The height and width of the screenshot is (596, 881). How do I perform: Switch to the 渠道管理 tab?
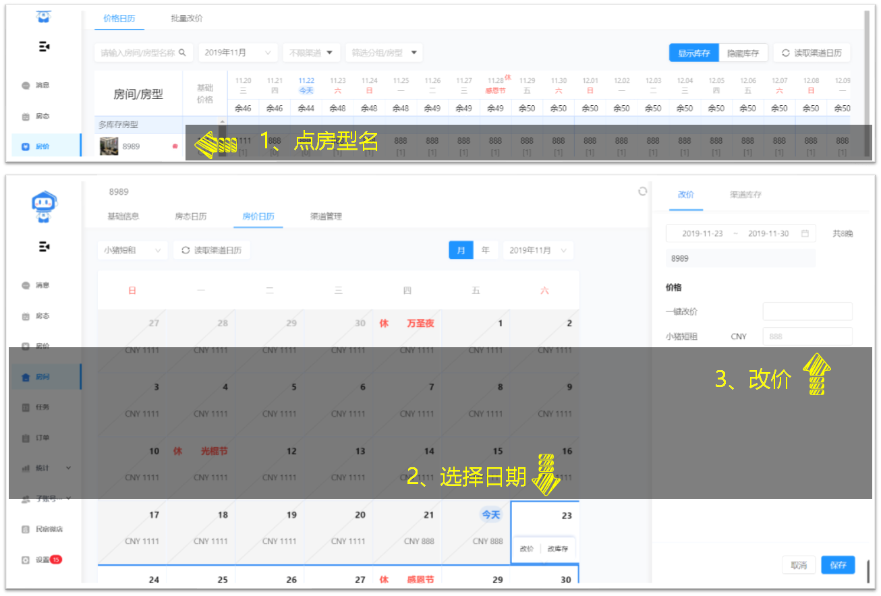click(x=326, y=216)
